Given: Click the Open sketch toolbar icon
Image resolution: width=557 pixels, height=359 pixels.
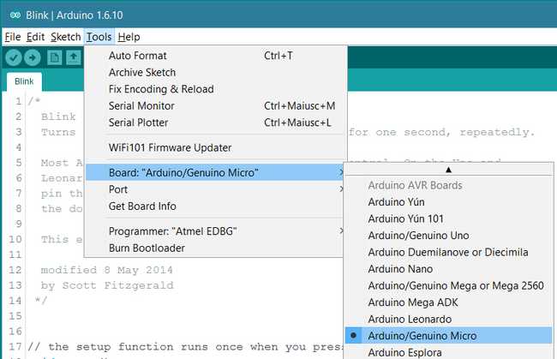Looking at the screenshot, I should (x=75, y=57).
